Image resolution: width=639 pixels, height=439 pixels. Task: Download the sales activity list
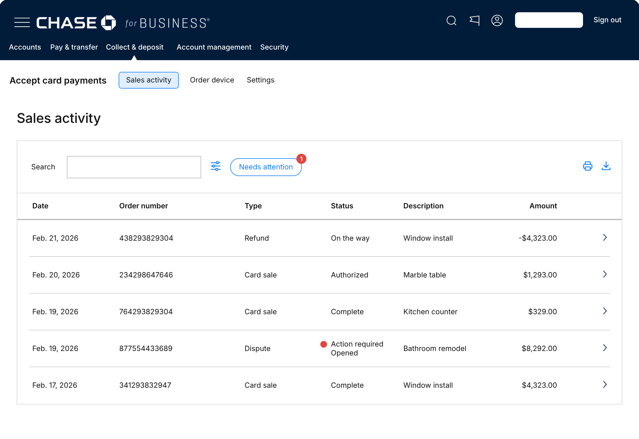[x=606, y=166]
